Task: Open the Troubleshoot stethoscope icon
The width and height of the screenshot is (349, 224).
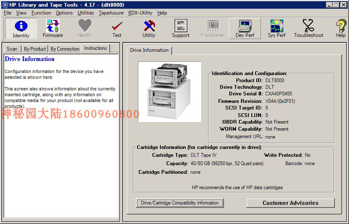Action: coord(308,29)
